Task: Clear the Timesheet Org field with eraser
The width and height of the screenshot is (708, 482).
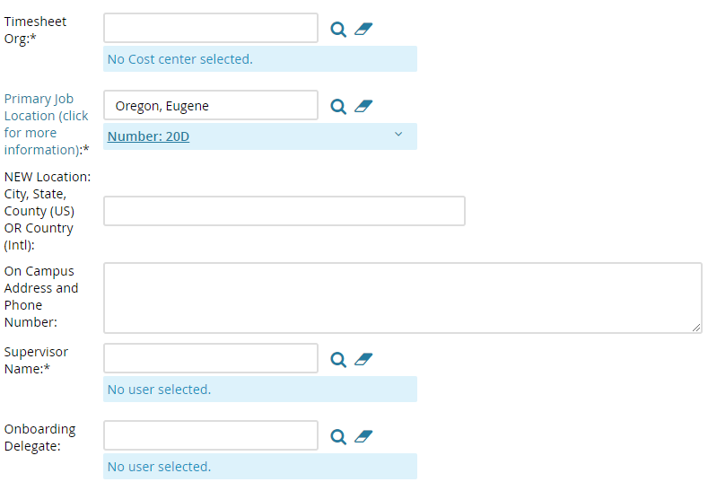Action: coord(363,30)
